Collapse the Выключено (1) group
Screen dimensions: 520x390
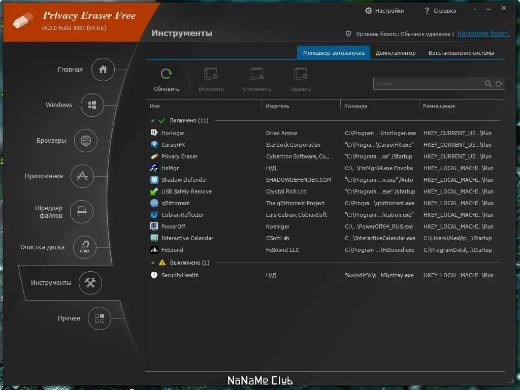tap(152, 263)
